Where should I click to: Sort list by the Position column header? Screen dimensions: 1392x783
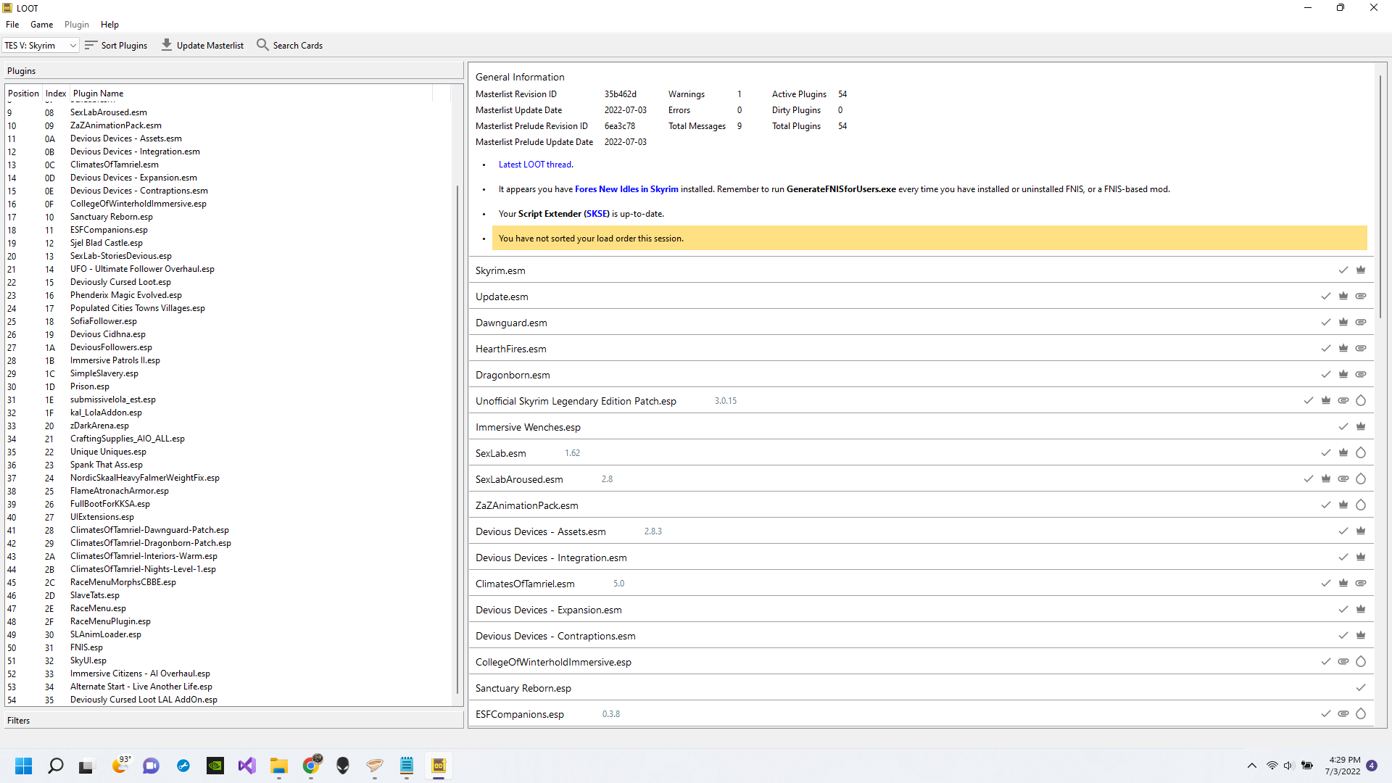(23, 93)
